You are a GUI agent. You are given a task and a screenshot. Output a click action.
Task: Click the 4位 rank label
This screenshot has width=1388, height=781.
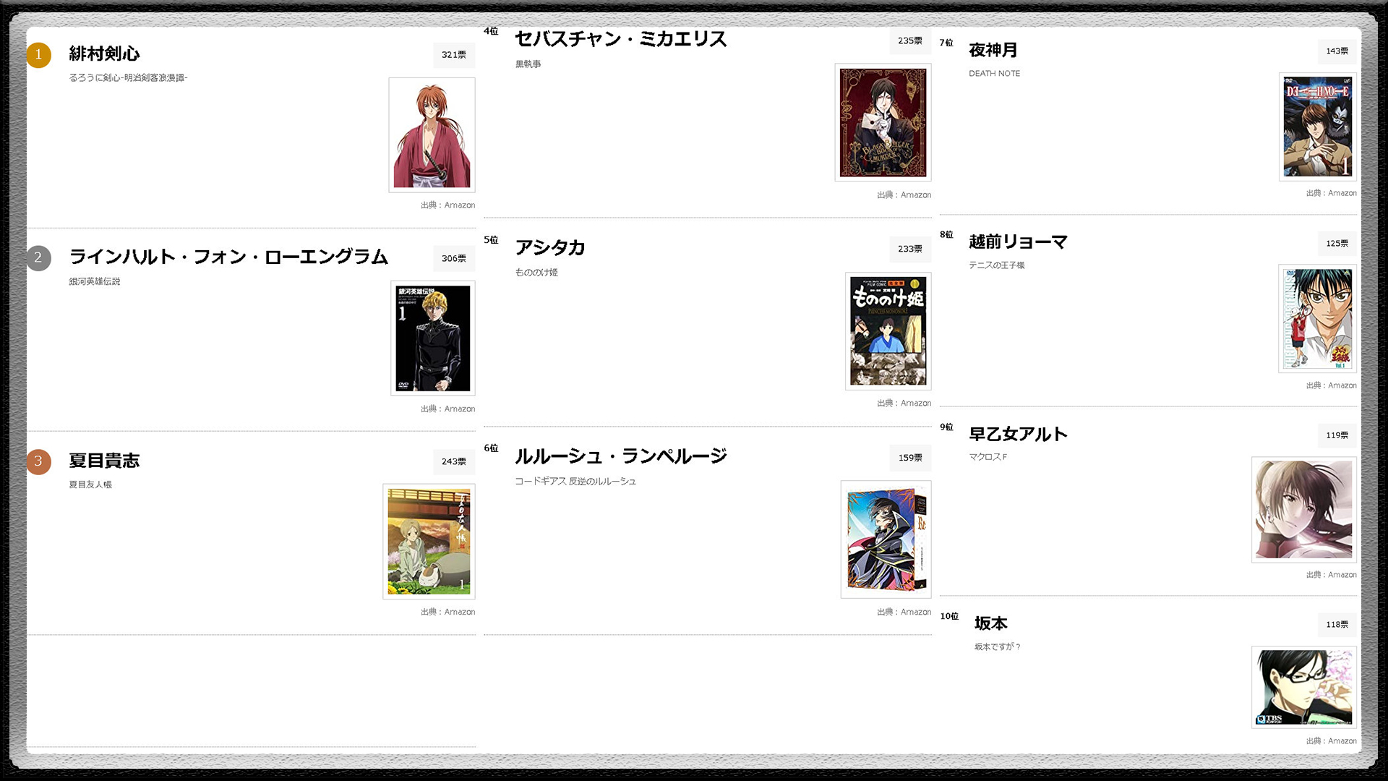pyautogui.click(x=491, y=31)
